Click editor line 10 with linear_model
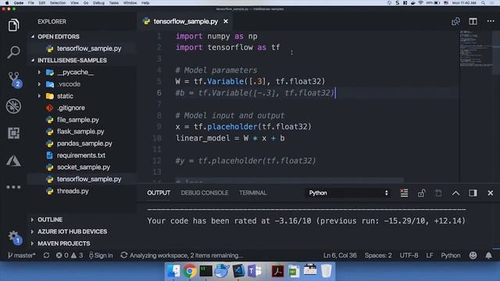The width and height of the screenshot is (500, 281). click(230, 138)
